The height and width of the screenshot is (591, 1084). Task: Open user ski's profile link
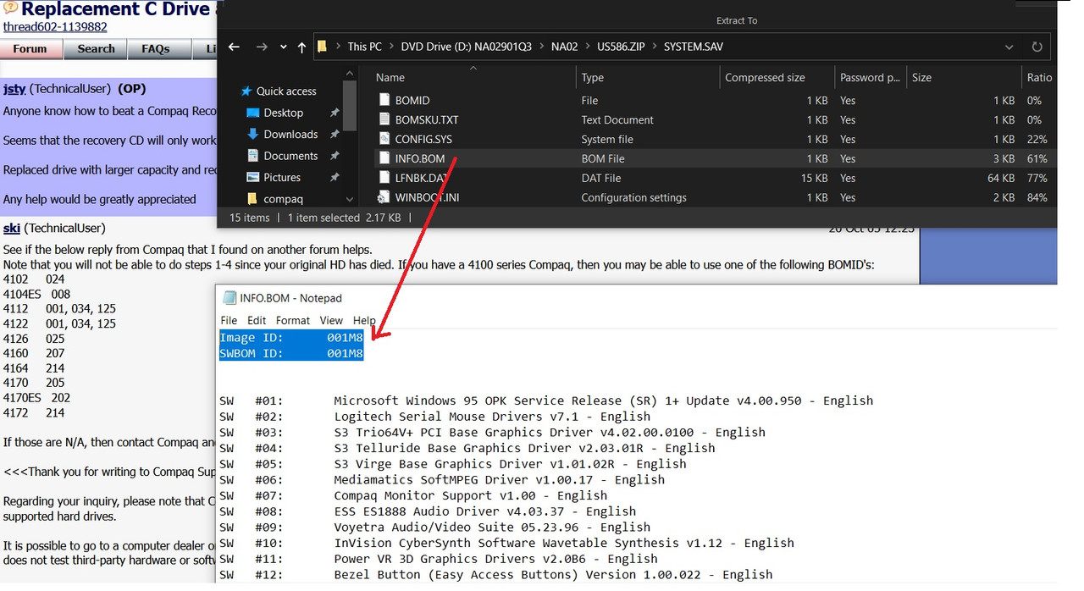click(x=11, y=229)
